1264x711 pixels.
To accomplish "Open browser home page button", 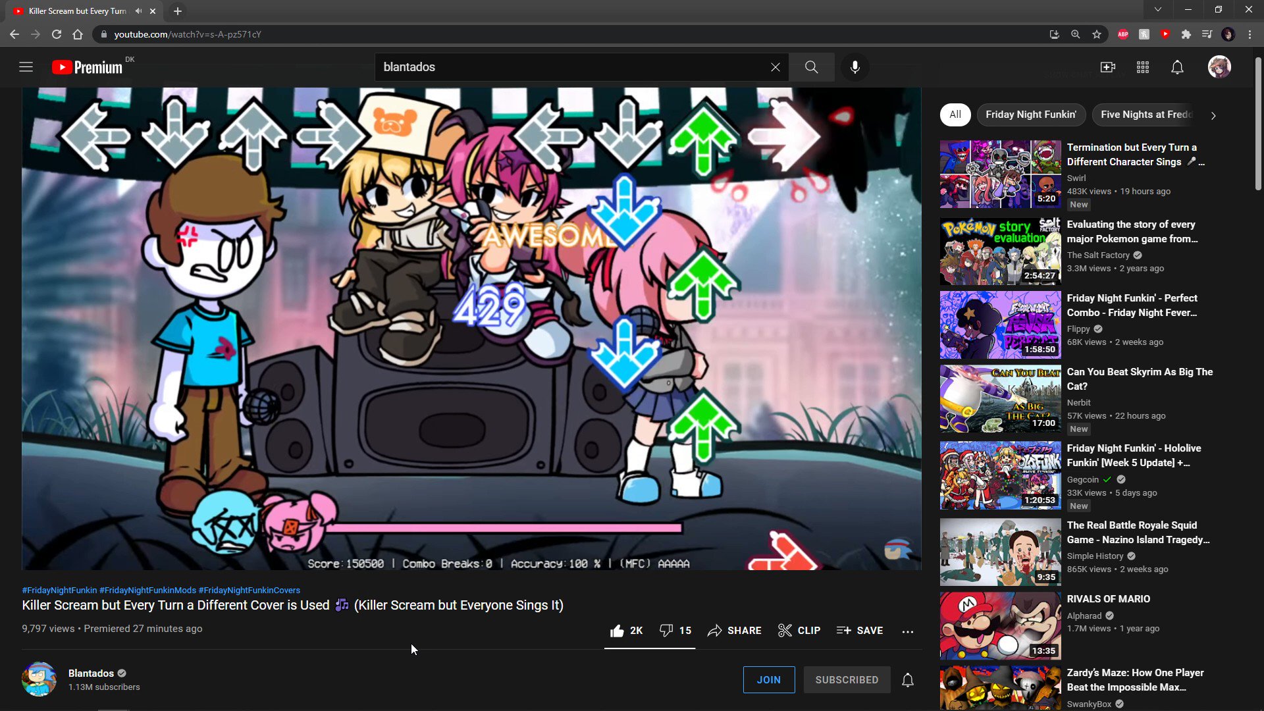I will pos(78,34).
